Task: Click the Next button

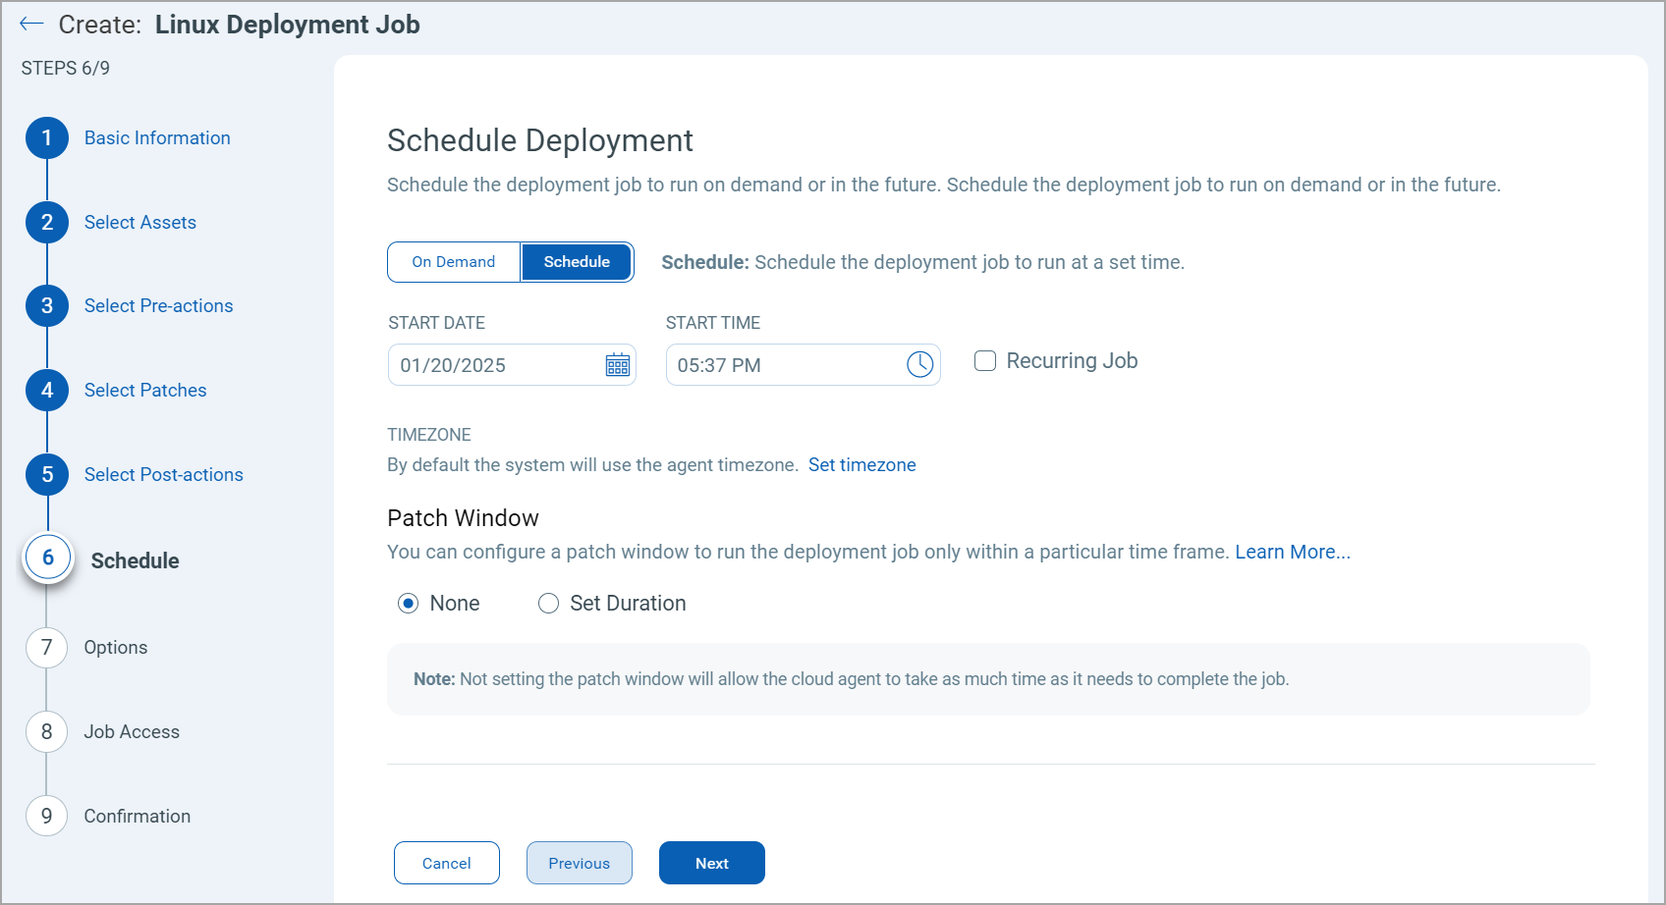Action: click(711, 863)
